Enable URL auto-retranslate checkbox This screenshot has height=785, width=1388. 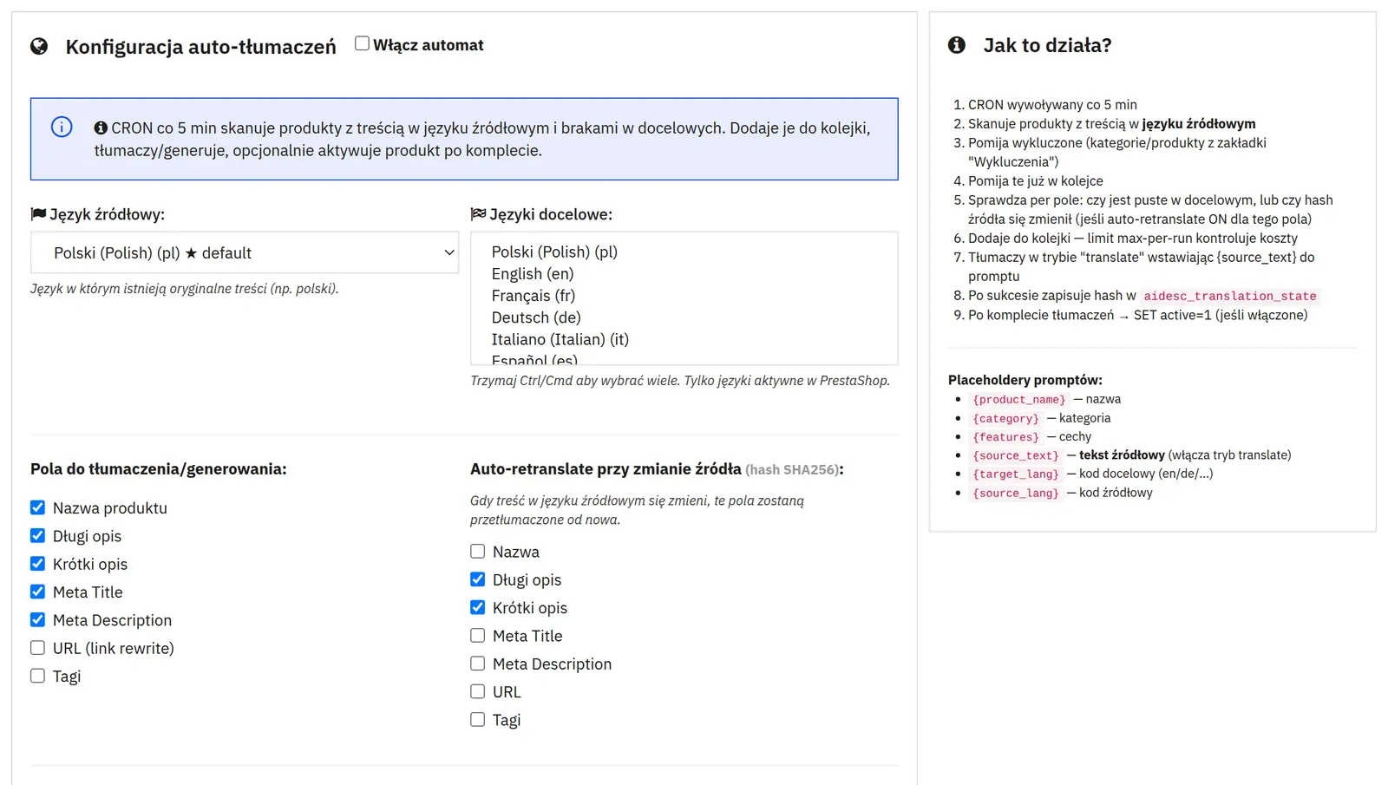coord(477,691)
